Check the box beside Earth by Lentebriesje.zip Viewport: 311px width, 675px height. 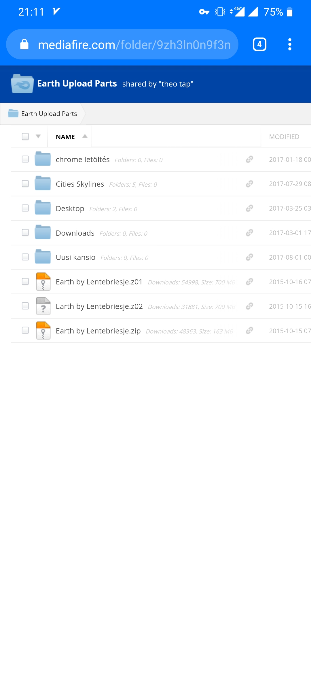(x=25, y=330)
